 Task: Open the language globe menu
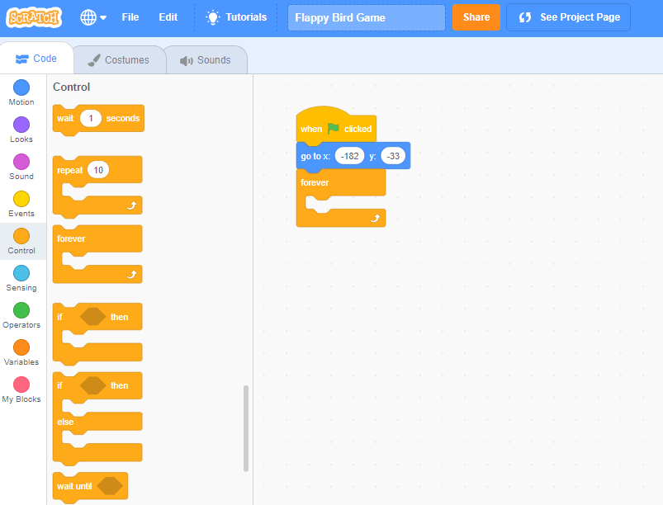[93, 17]
